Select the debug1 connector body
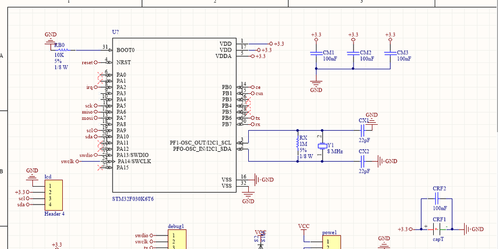Image resolution: width=498 pixels, height=249 pixels. (177, 239)
